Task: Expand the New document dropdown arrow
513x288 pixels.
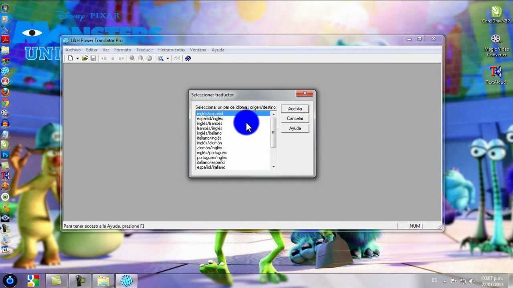Action: [x=77, y=58]
